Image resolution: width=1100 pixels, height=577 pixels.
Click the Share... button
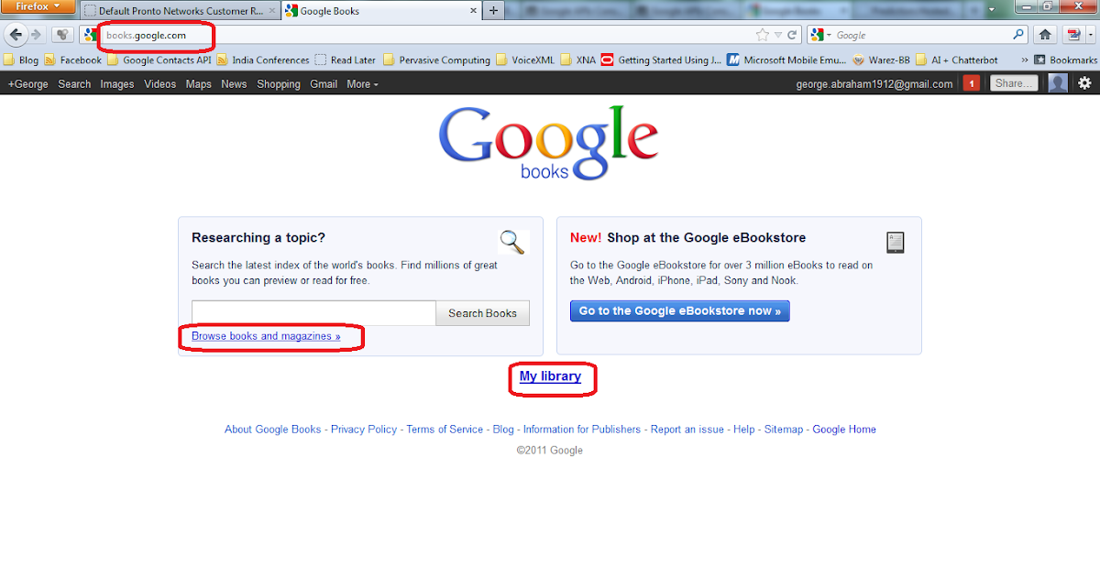coord(1013,83)
